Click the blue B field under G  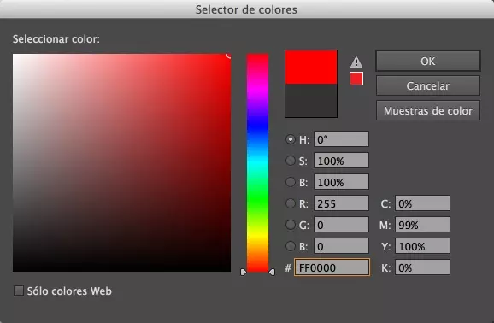341,246
